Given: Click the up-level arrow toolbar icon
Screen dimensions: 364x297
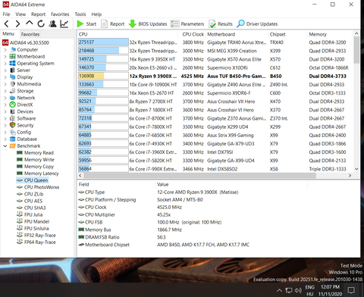Looking at the screenshot, I should 30,23.
